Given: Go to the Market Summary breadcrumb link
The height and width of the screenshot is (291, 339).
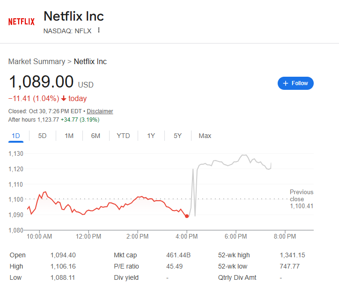Looking at the screenshot, I should [37, 61].
